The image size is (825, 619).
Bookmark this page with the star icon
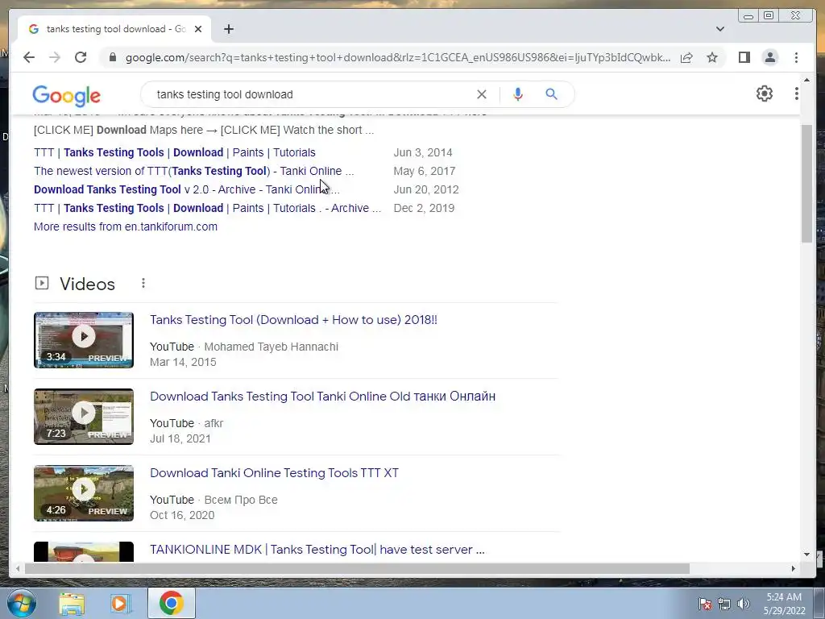click(712, 57)
